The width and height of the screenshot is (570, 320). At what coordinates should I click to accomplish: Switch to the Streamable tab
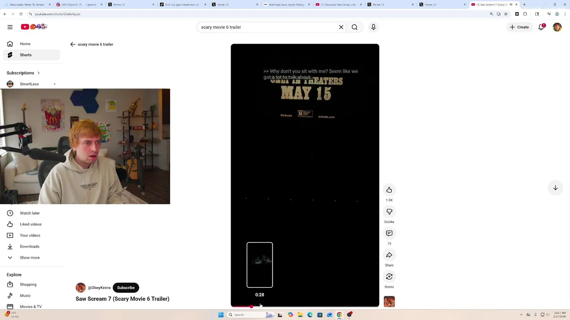27,4
